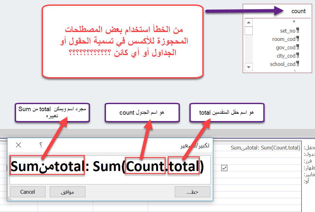Select the school_cod field name
This screenshot has width=315, height=212.
pos(283,64)
